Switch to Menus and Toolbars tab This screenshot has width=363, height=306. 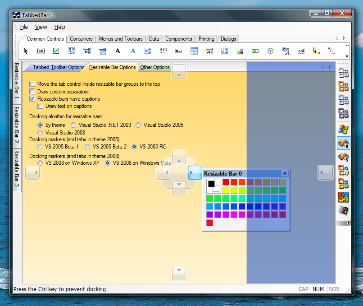click(x=121, y=39)
